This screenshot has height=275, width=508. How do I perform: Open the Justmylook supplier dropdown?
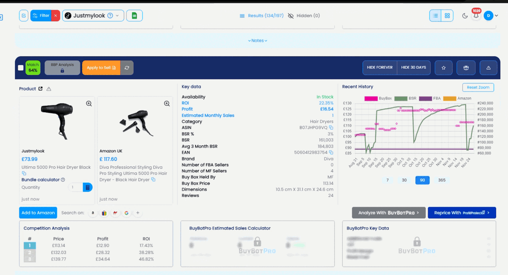pos(93,16)
